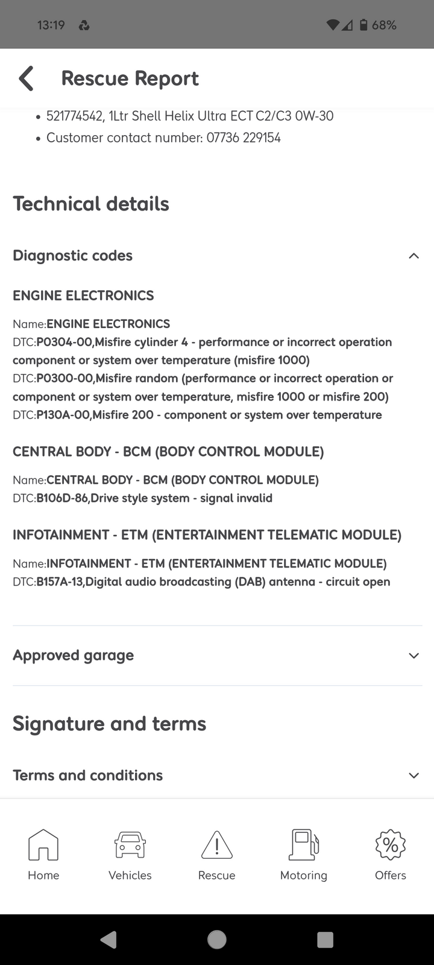Tap the Offers percent badge icon
The width and height of the screenshot is (434, 965).
(x=391, y=844)
